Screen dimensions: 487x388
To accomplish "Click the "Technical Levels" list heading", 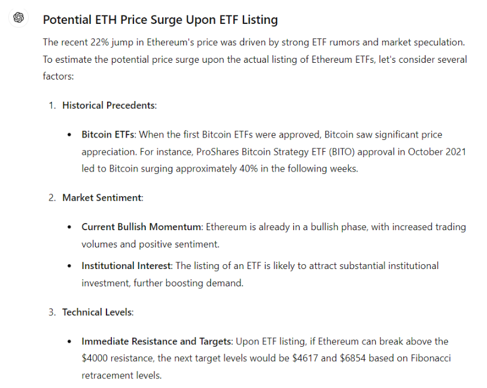I will coord(98,312).
